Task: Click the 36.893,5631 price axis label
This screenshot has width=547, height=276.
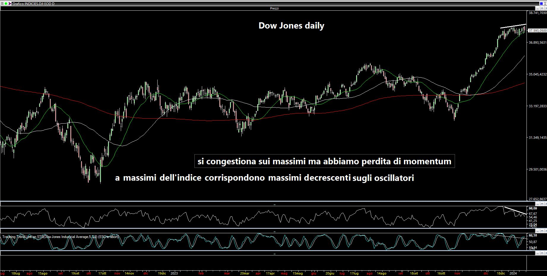Action: [x=538, y=42]
